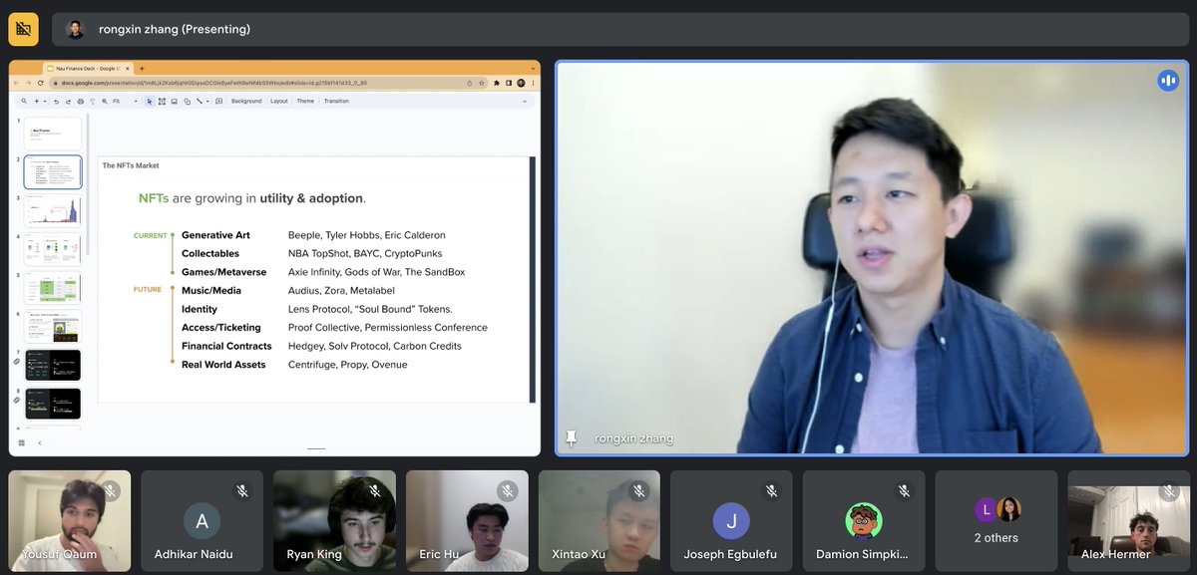Viewport: 1197px width, 575px height.
Task: Click the yellow presentation-off icon at top left
Action: coord(23,29)
